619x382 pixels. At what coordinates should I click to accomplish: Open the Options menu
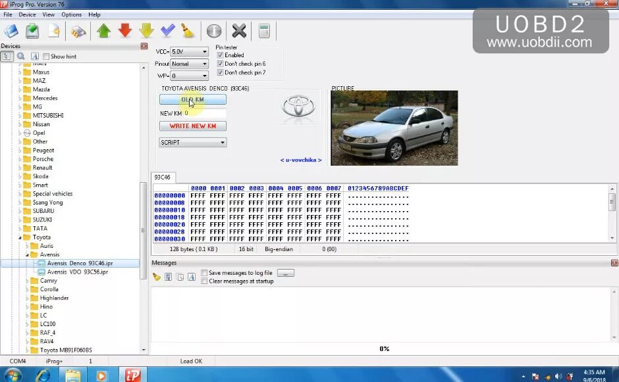click(x=72, y=14)
